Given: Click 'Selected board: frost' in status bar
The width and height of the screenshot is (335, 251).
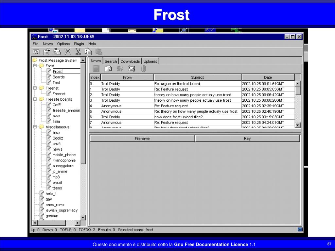Looking at the screenshot, I should (136, 230).
